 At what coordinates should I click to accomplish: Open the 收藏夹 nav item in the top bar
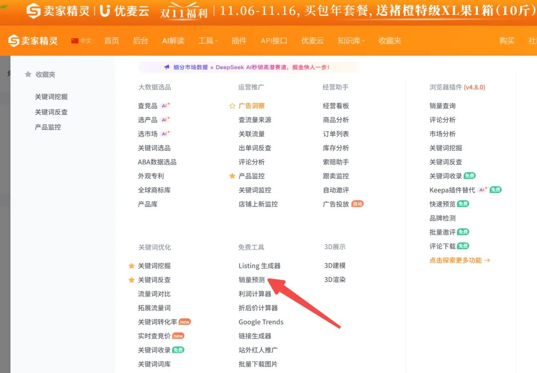(x=390, y=41)
